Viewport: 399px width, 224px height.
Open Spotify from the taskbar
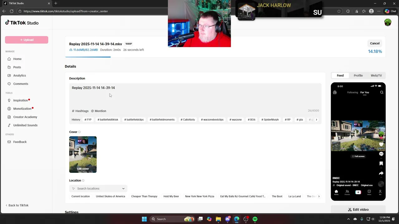pos(255,219)
